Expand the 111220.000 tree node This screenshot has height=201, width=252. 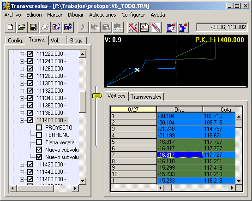[x=22, y=54]
